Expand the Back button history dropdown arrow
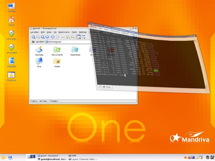The width and height of the screenshot is (215, 161). pyautogui.click(x=35, y=38)
